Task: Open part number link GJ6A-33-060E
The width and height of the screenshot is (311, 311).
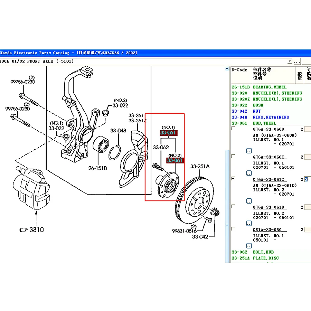Action: point(270,157)
